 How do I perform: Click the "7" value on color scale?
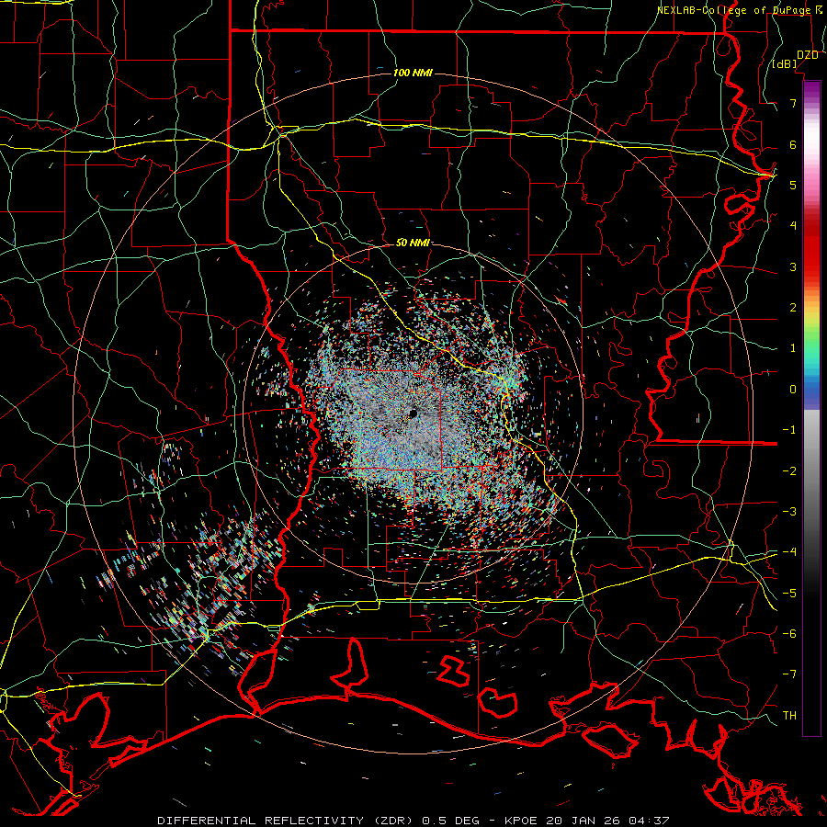(x=793, y=103)
